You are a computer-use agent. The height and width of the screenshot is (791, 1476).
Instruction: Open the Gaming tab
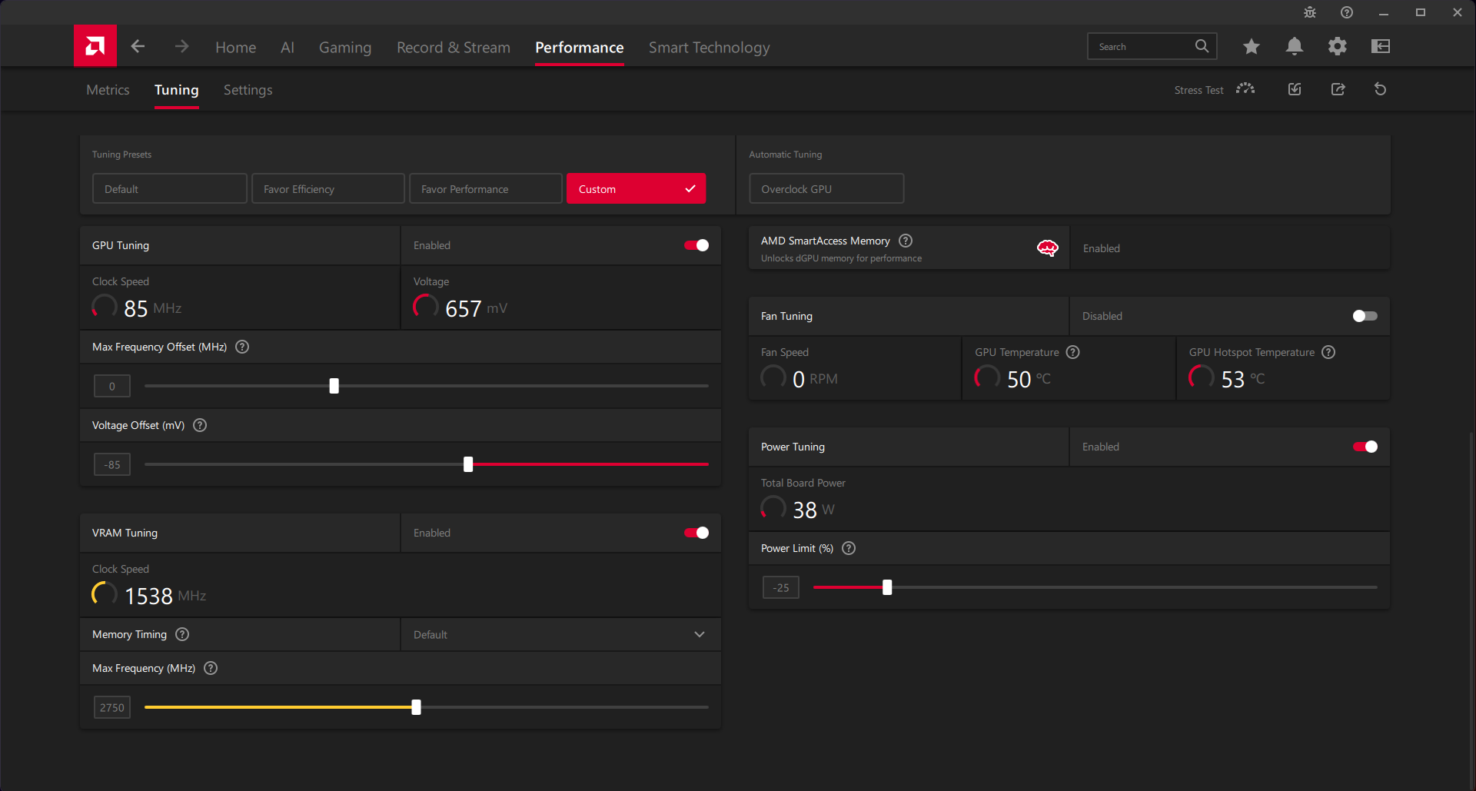pyautogui.click(x=345, y=48)
